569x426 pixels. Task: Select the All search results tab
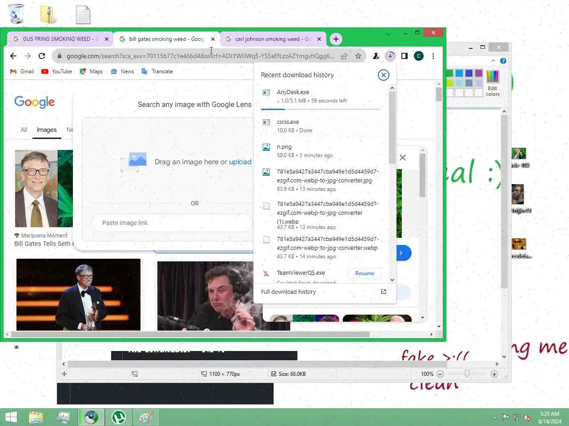24,130
